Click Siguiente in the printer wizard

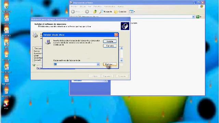pos(107,76)
